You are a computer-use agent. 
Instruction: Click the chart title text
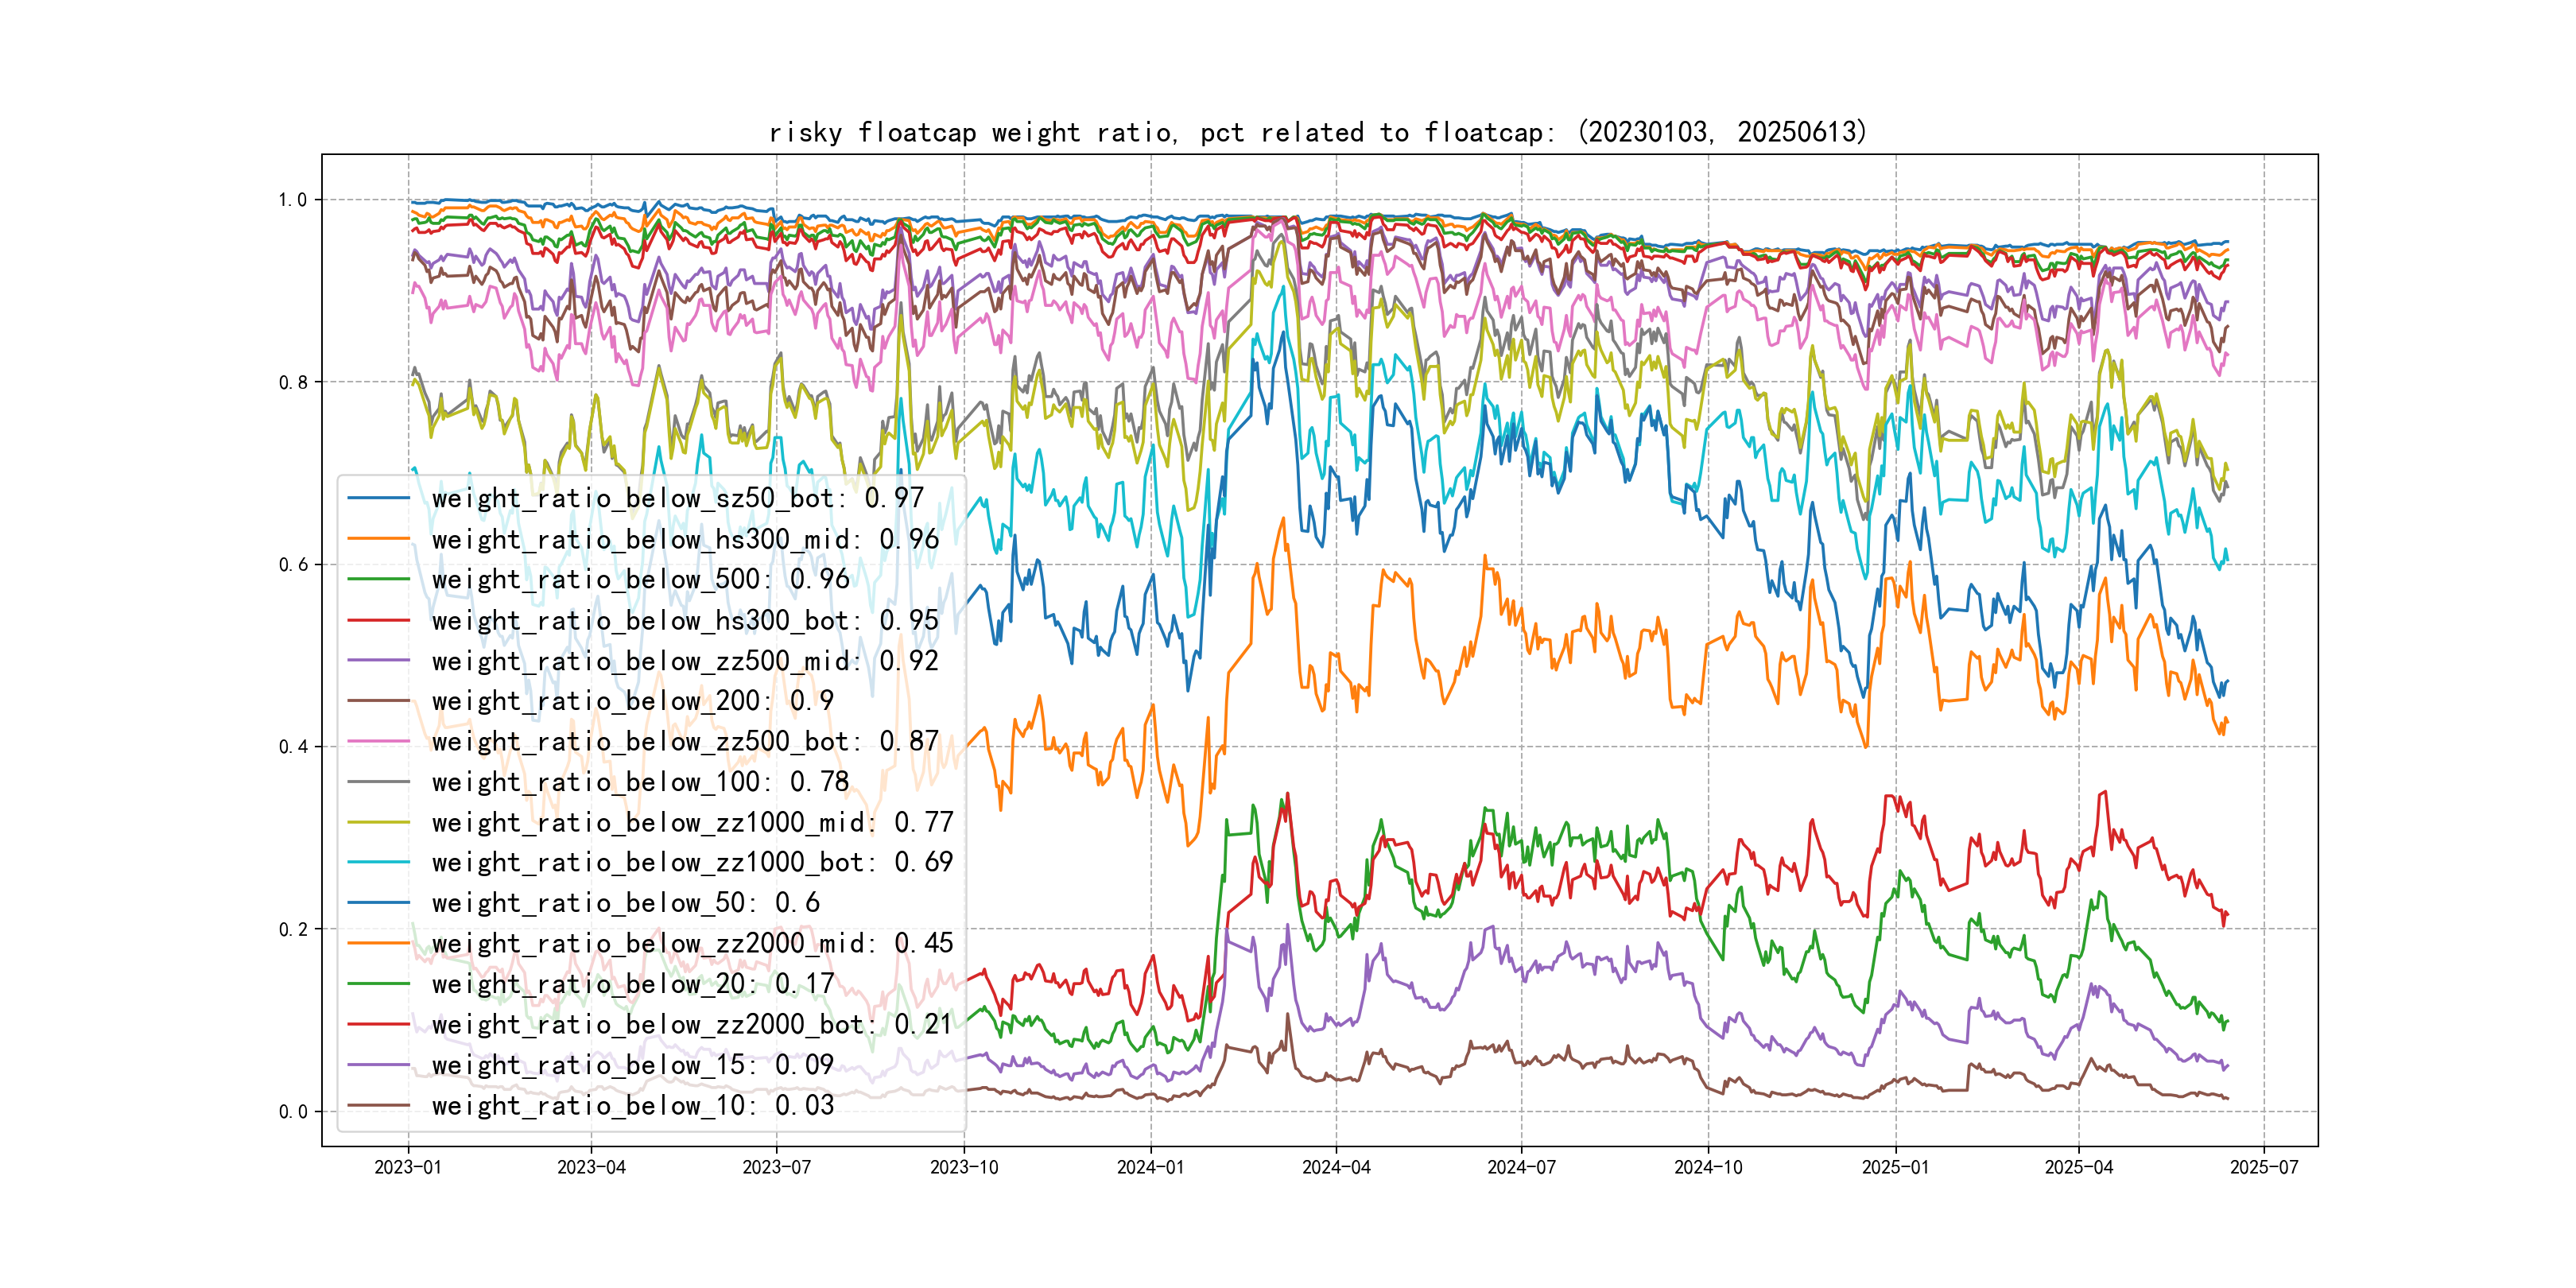1317,132
